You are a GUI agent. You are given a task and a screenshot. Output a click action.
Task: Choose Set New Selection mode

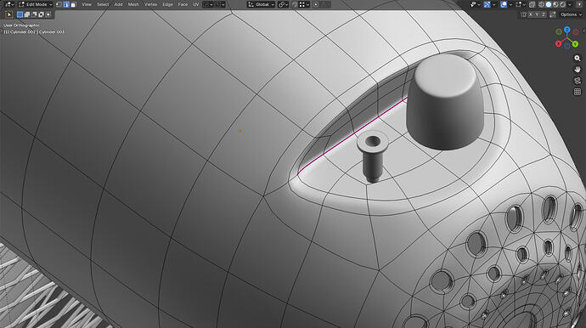(20, 14)
